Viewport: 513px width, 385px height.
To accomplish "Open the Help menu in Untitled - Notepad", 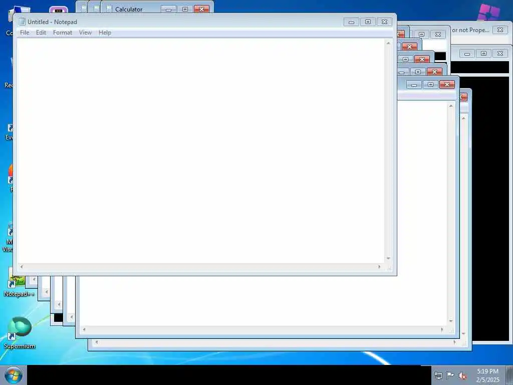I will coord(105,33).
